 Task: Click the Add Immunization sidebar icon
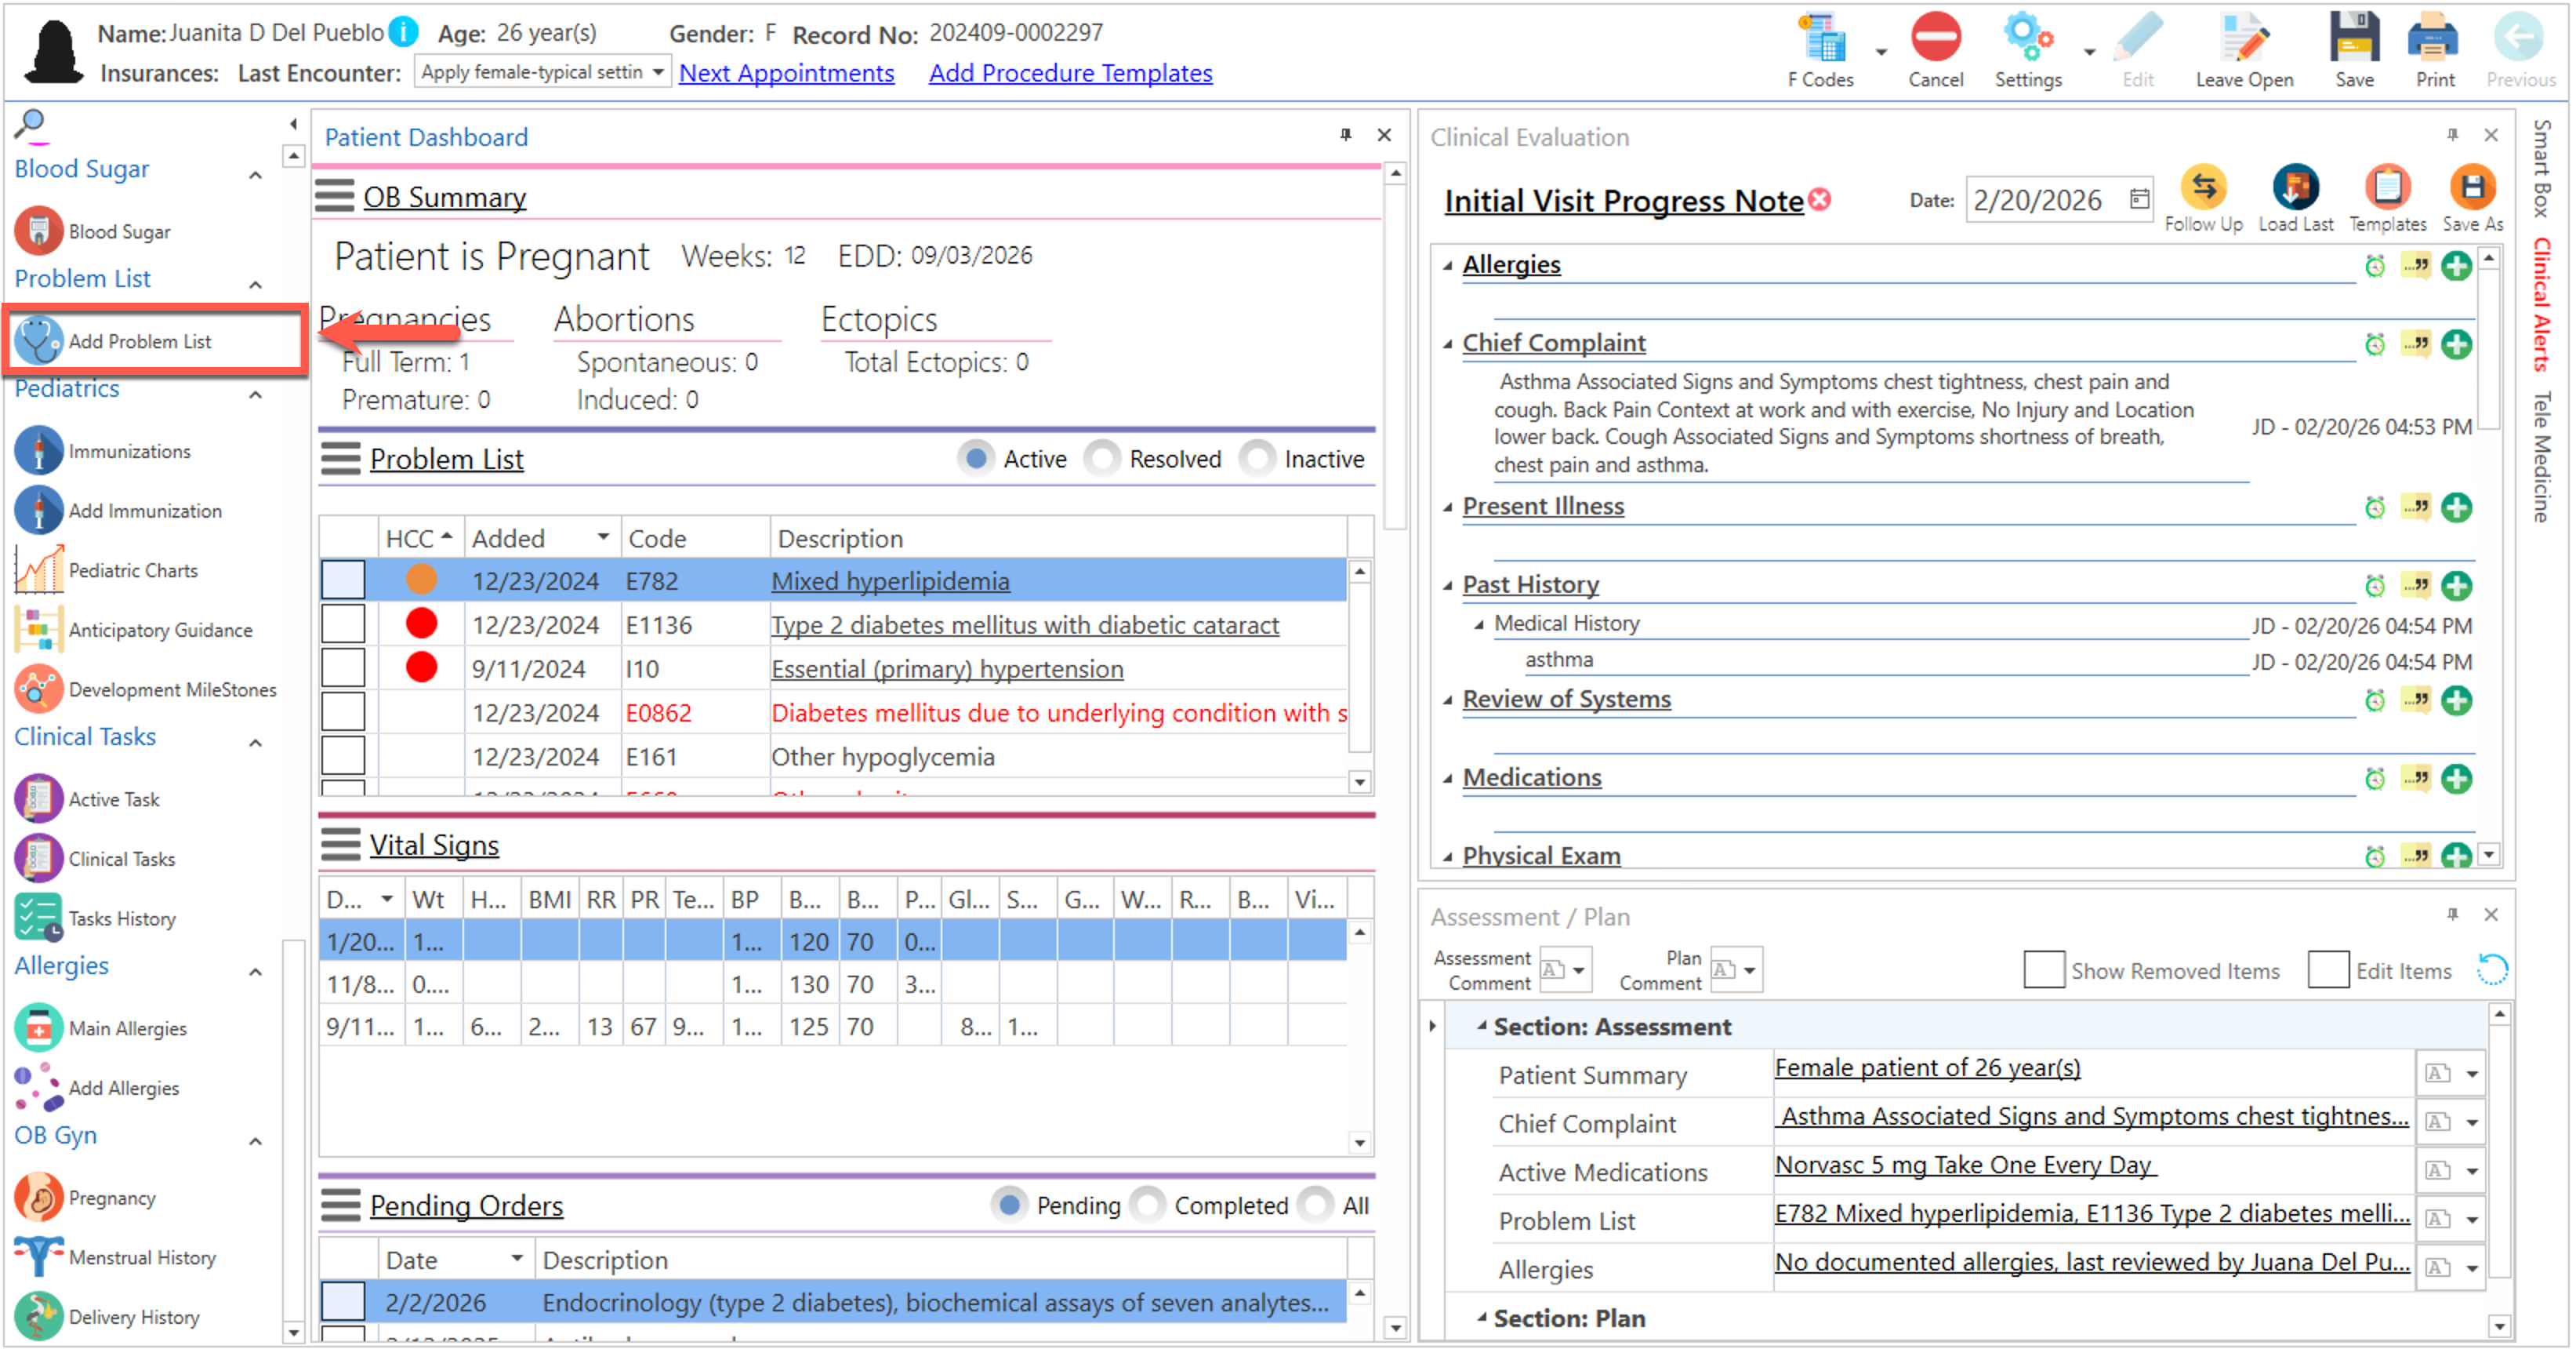click(39, 511)
